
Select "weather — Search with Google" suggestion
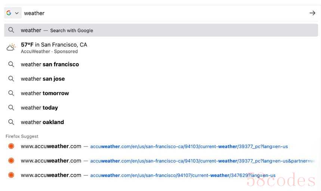[x=57, y=30]
